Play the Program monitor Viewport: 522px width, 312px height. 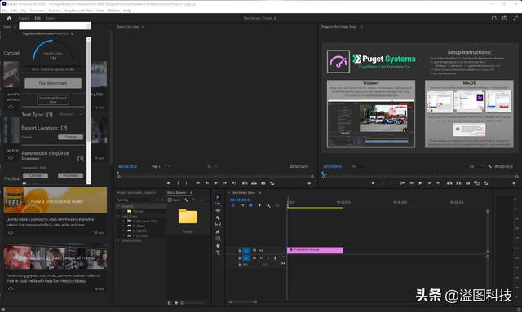pyautogui.click(x=420, y=183)
